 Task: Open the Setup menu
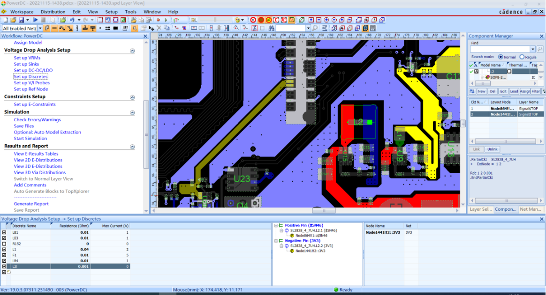(x=112, y=12)
